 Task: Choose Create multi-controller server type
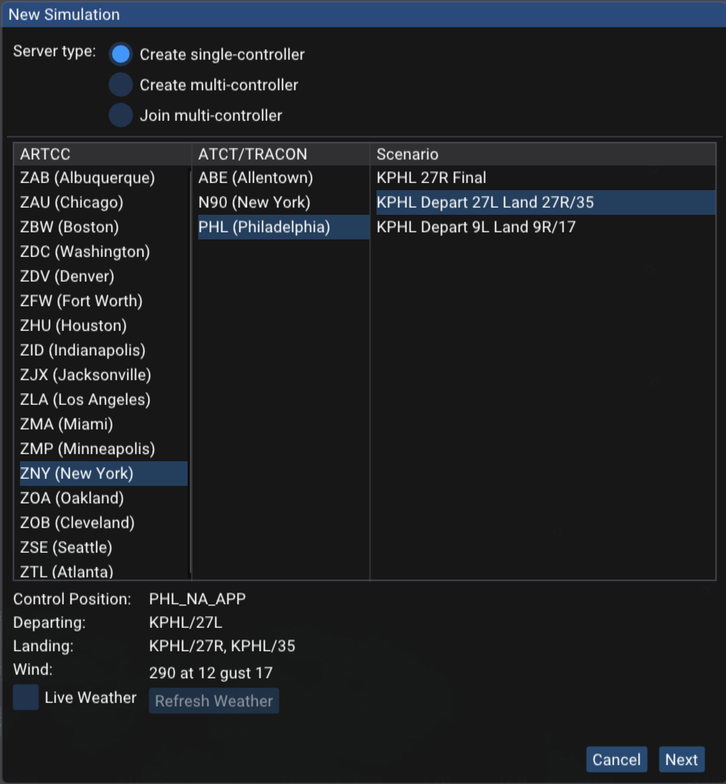[x=120, y=85]
